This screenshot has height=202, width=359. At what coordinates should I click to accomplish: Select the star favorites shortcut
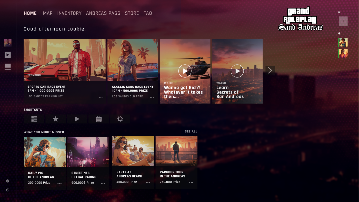tap(56, 119)
